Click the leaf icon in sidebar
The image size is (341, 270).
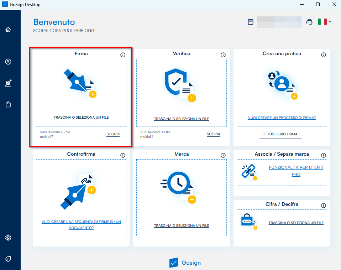8,259
